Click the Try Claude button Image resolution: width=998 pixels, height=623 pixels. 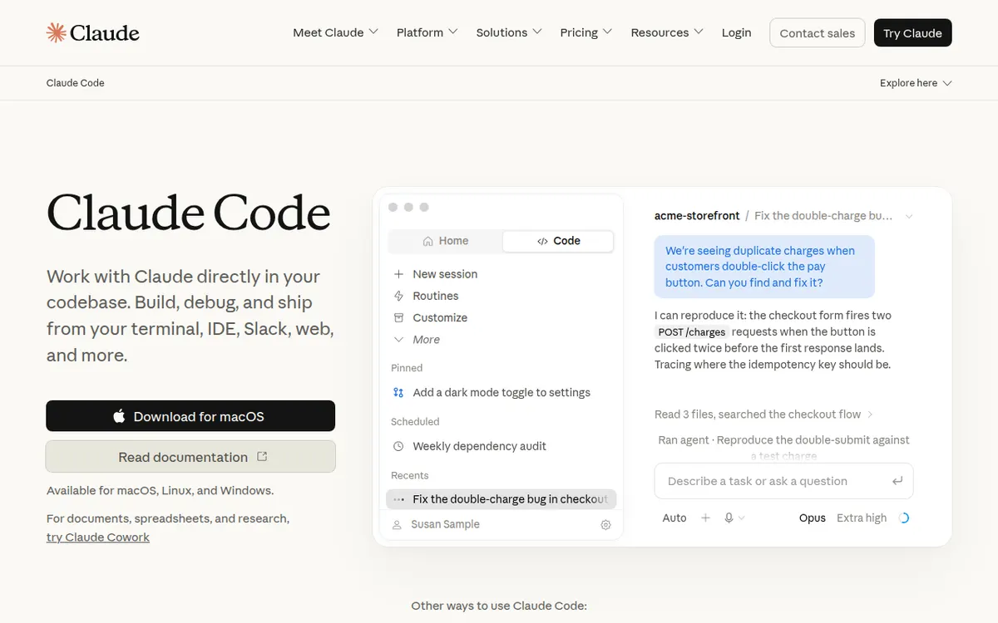point(912,32)
